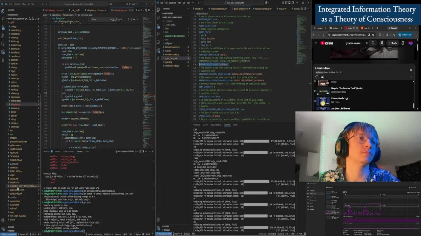
Task: Open Selection menu in left VS Code window
Action: (x=17, y=4)
